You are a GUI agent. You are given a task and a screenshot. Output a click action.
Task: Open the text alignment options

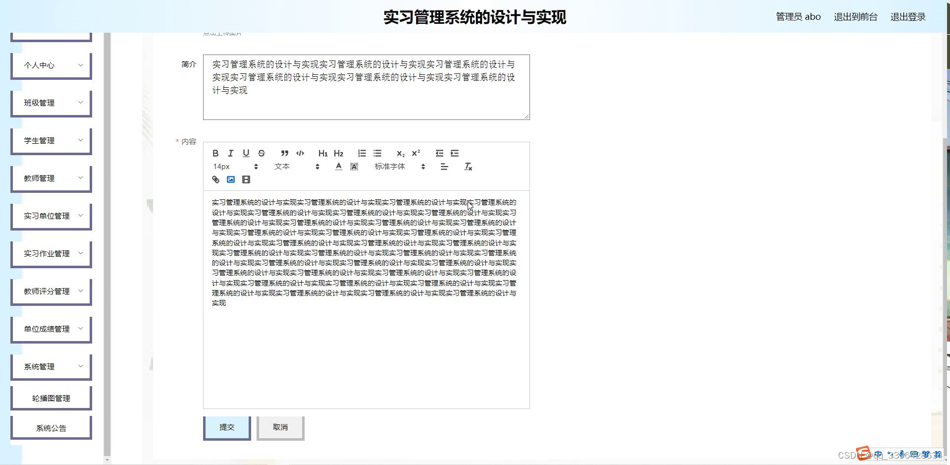tap(444, 167)
